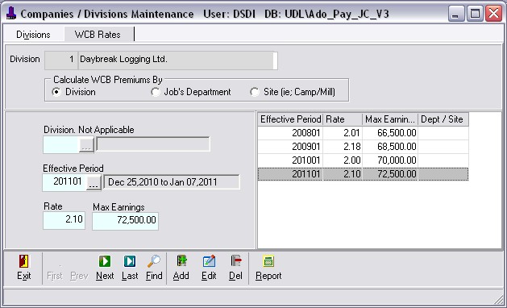Click rate cell 2.18
Image resolution: width=507 pixels, height=308 pixels.
click(343, 147)
